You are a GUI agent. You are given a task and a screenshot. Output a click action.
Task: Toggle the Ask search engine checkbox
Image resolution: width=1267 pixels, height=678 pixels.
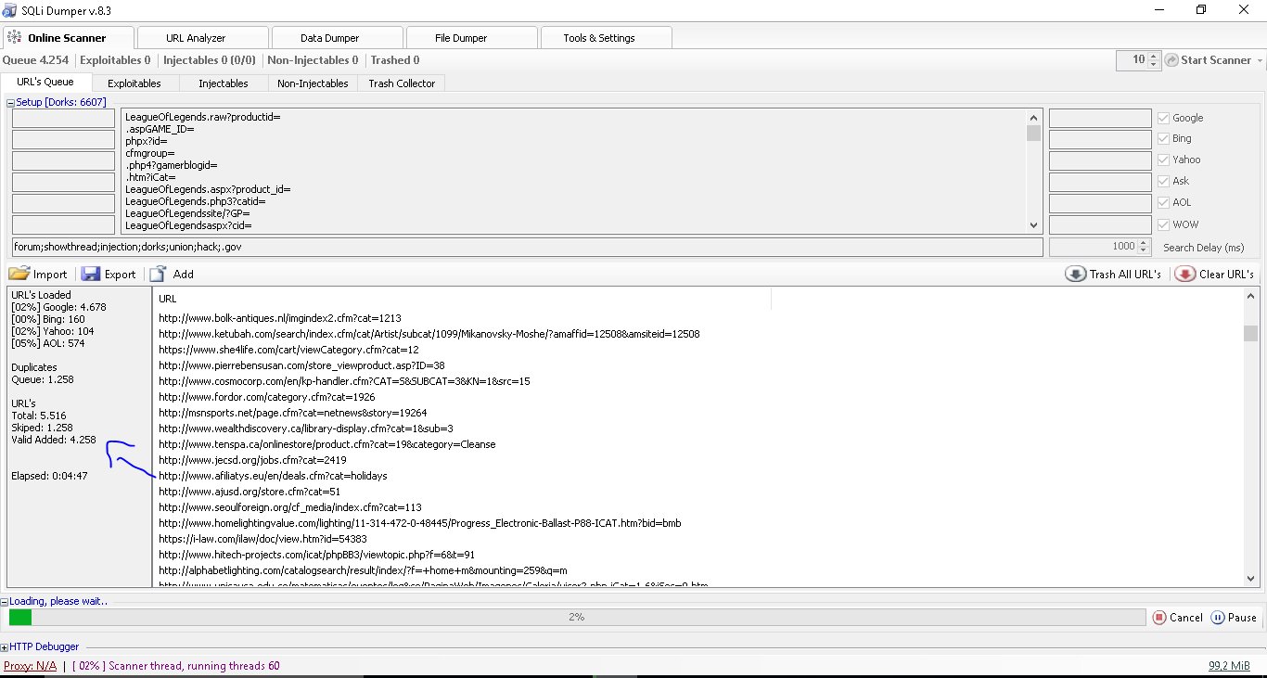(1163, 181)
